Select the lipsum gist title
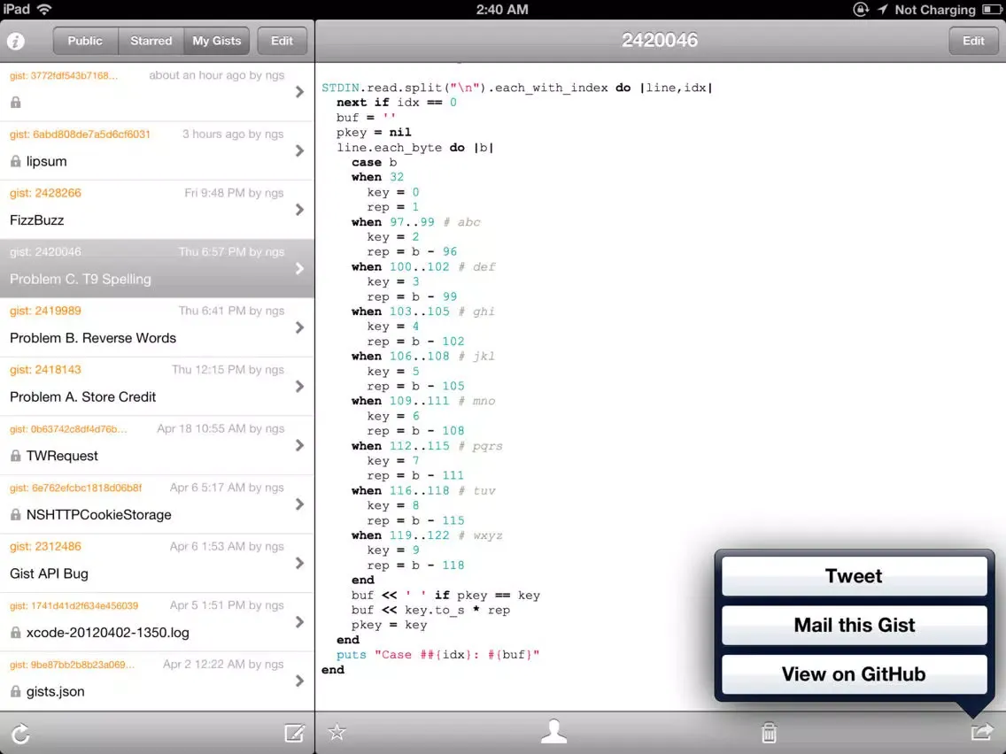The height and width of the screenshot is (754, 1006). coord(46,162)
